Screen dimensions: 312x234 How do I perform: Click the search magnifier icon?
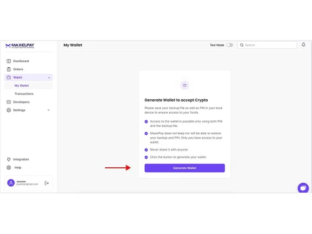(x=241, y=45)
